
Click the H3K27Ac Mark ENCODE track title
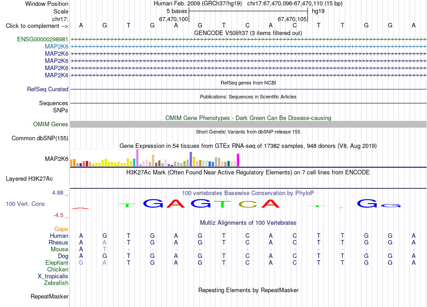pos(248,173)
